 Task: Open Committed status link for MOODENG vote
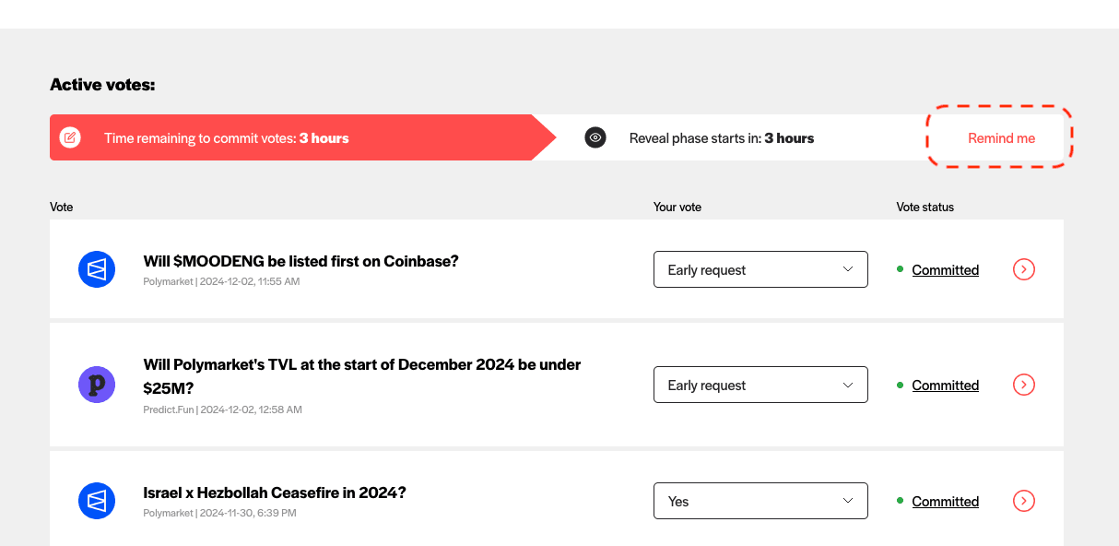pos(945,270)
